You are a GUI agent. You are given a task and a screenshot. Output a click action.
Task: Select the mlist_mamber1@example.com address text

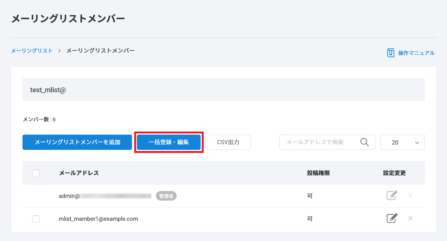click(x=98, y=219)
